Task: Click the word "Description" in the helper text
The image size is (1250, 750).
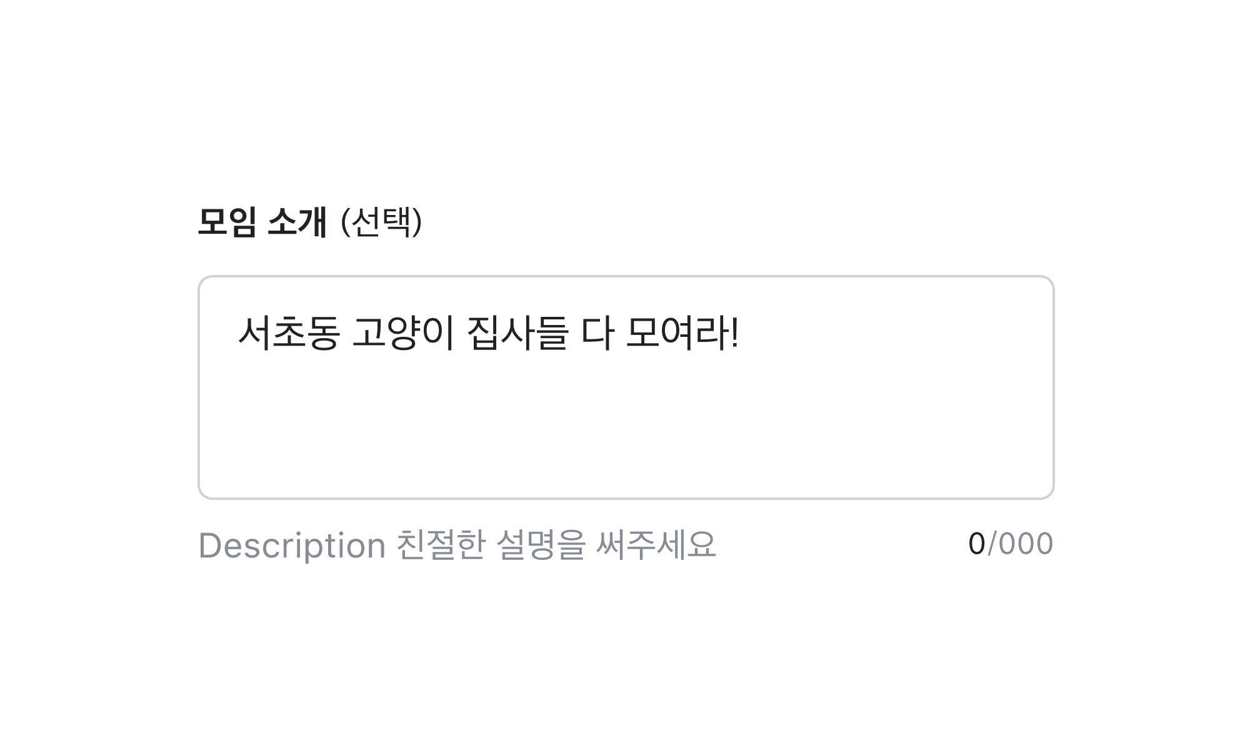Action: click(x=292, y=545)
